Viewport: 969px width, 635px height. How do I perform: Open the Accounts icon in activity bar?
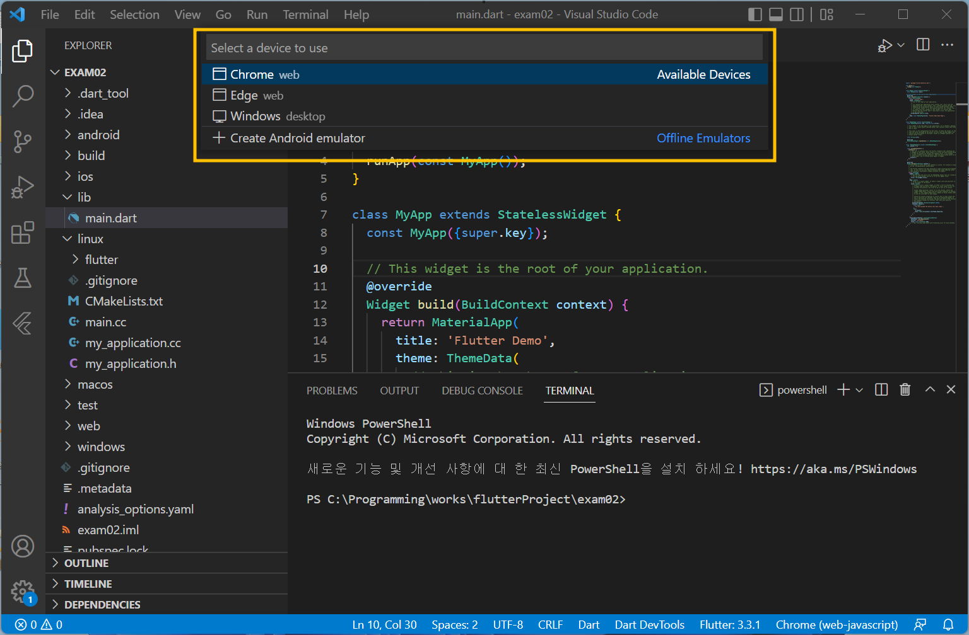click(x=23, y=546)
